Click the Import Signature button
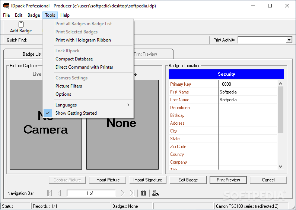The width and height of the screenshot is (296, 210). coord(147,180)
